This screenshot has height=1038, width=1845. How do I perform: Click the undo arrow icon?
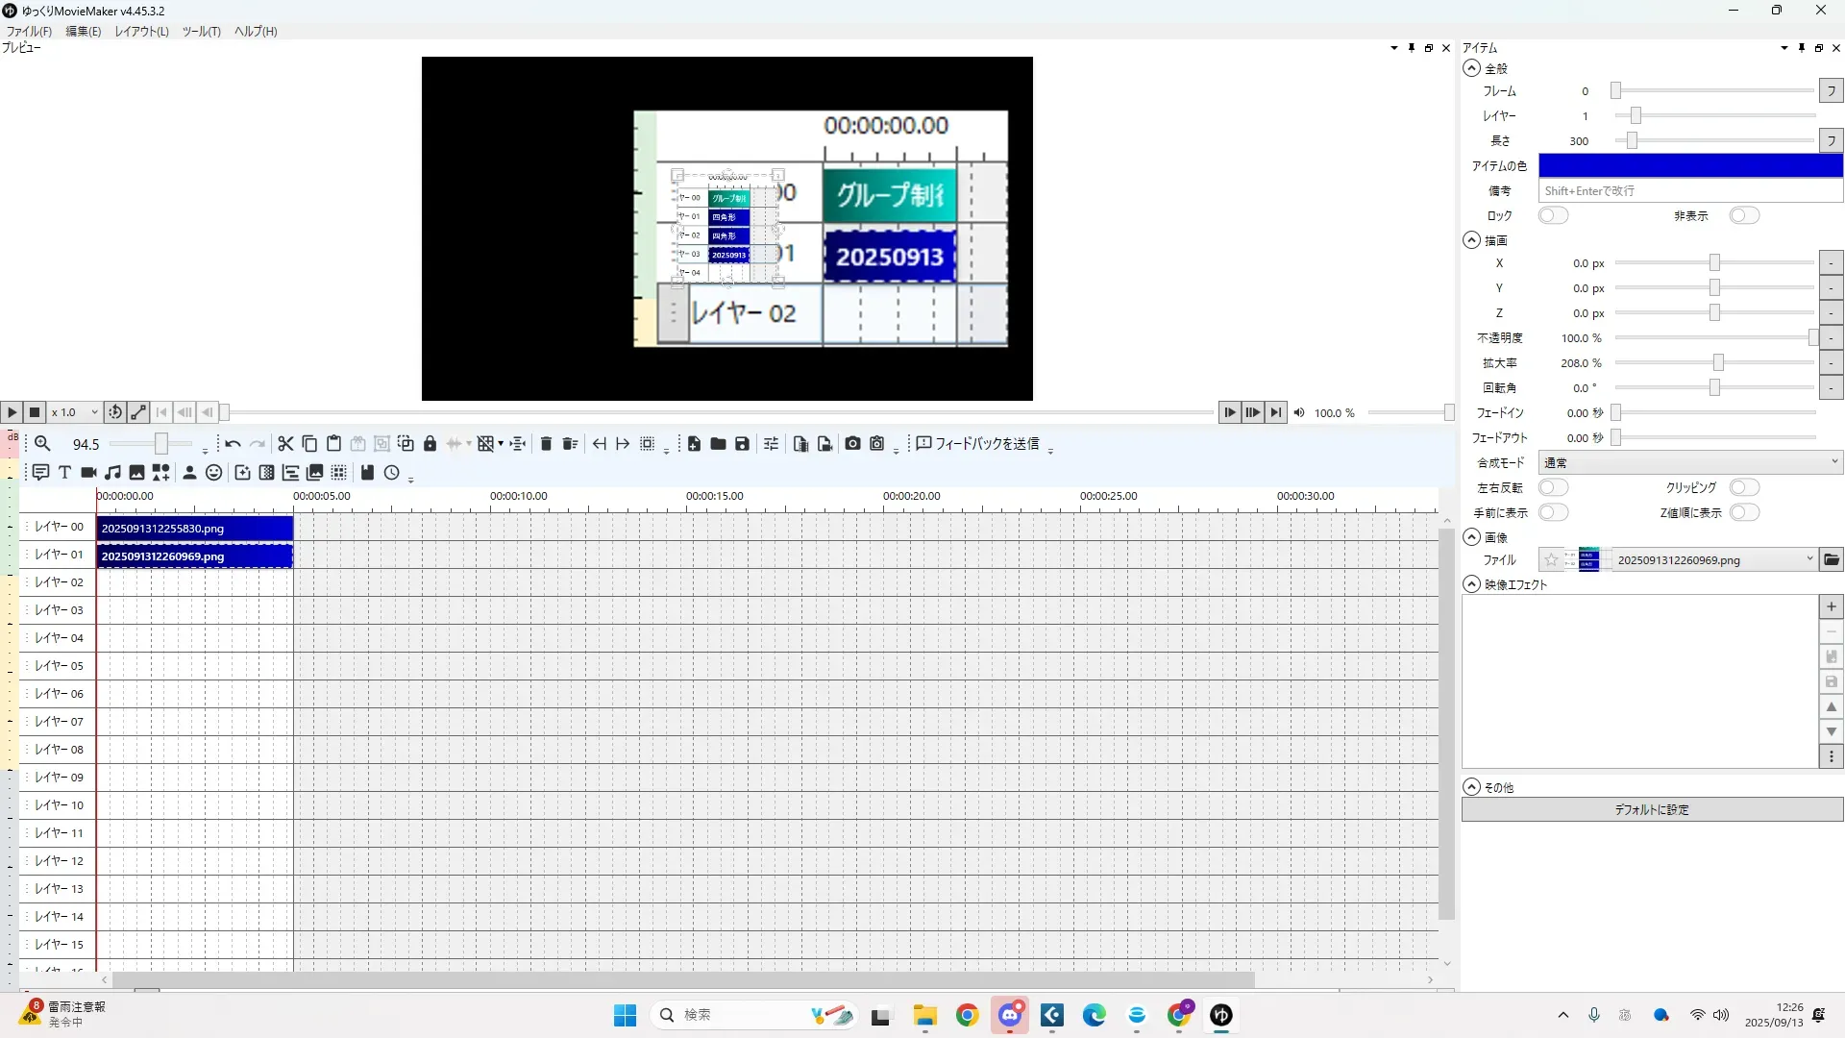tap(233, 444)
